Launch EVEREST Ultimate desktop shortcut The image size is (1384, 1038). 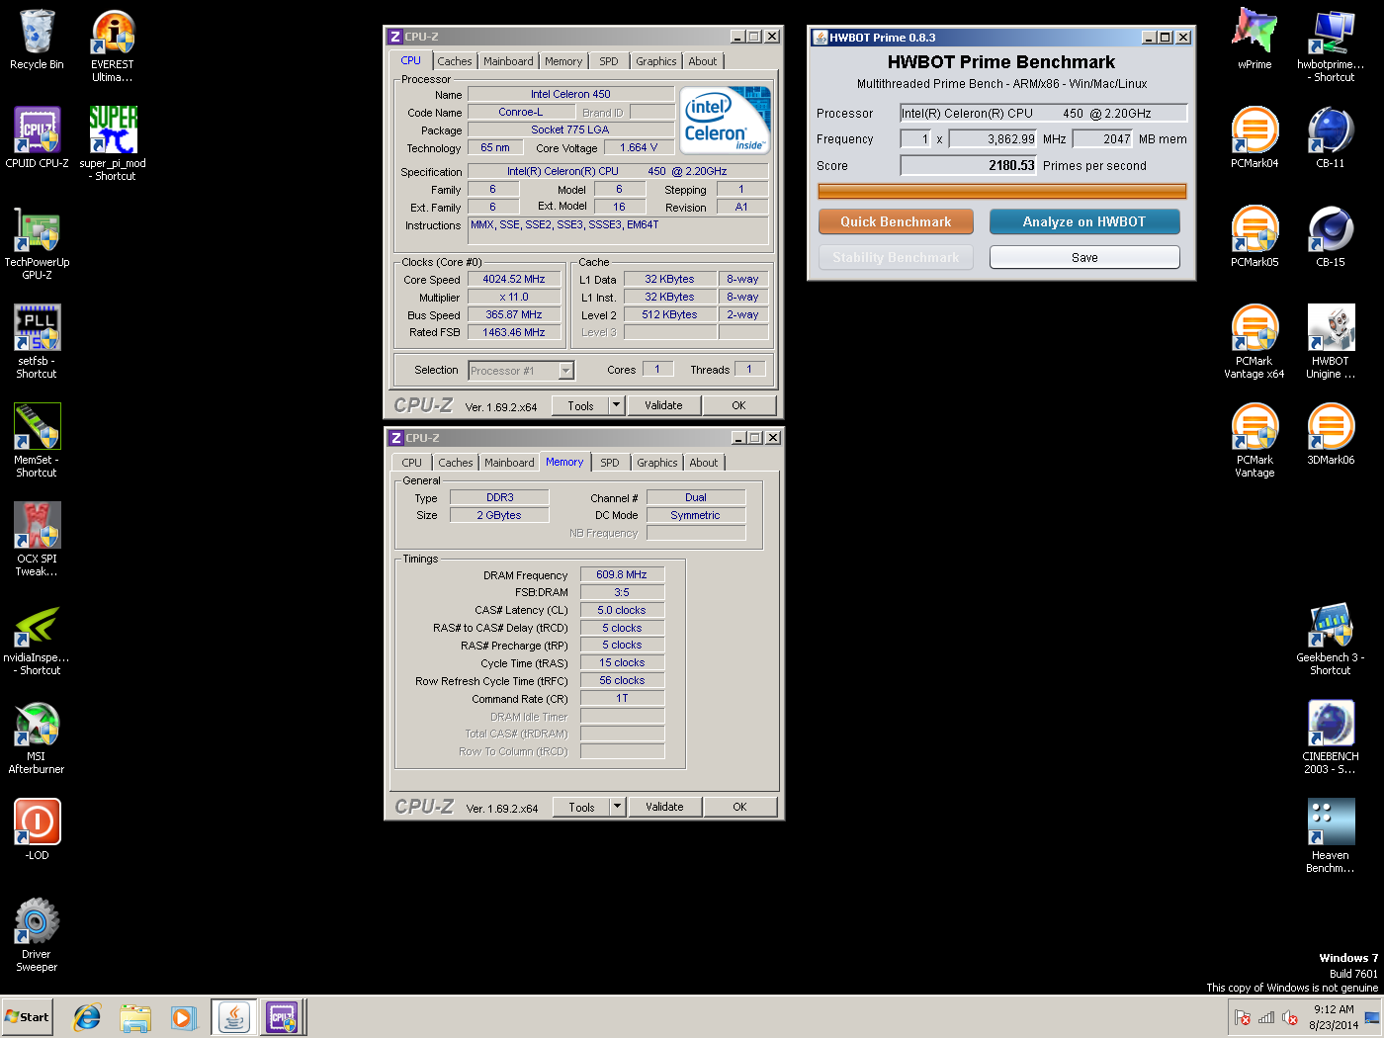pyautogui.click(x=113, y=45)
